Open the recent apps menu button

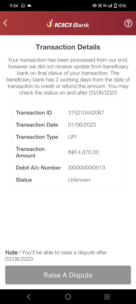[107, 297]
